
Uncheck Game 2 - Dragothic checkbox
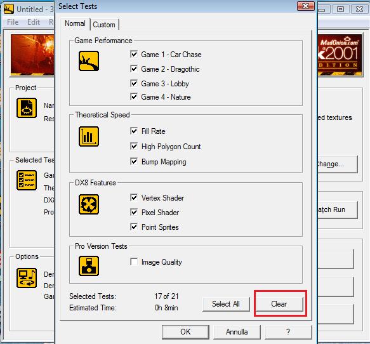(x=134, y=69)
